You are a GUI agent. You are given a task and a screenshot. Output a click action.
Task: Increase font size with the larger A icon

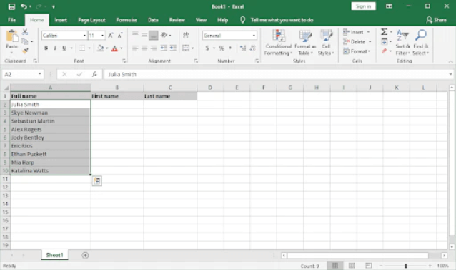(x=111, y=36)
